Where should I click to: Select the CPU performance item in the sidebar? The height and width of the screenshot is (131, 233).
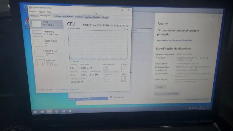pyautogui.click(x=47, y=24)
